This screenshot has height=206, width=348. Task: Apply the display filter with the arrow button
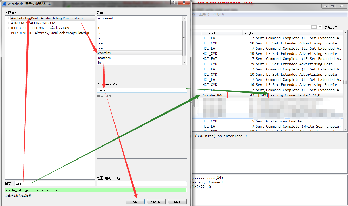(314, 27)
